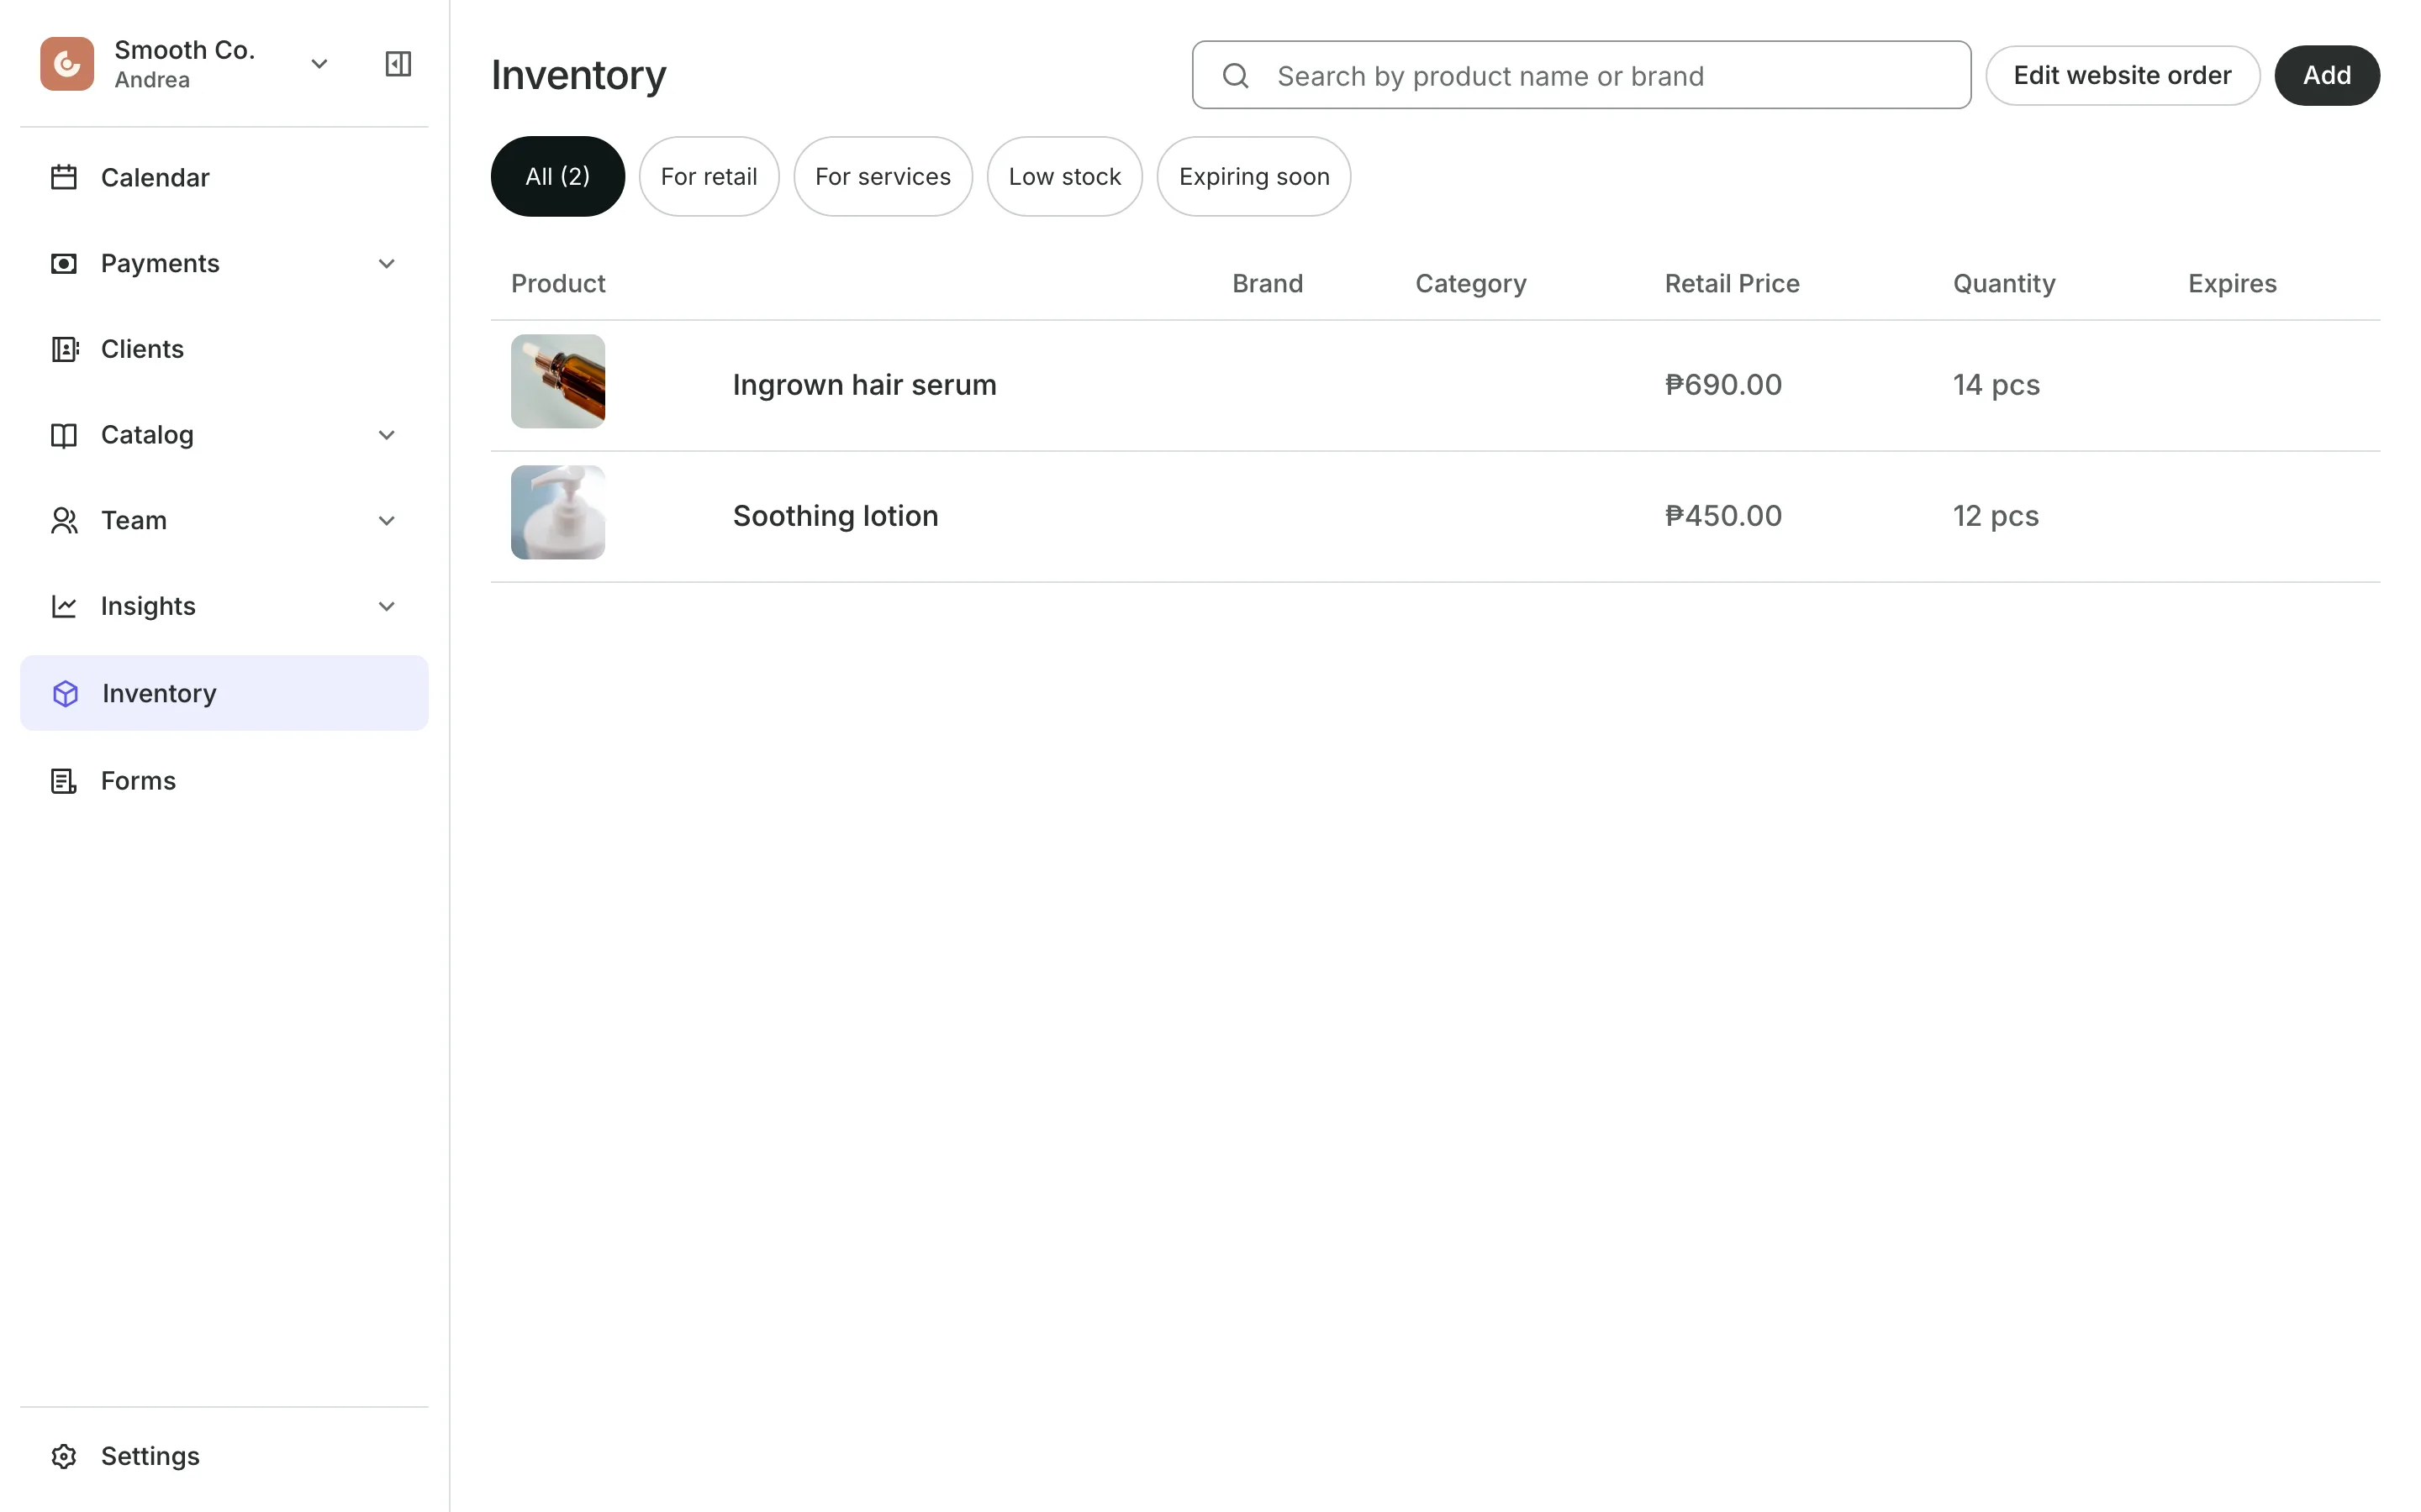Screen dimensions: 2421x1512
Task: Click the Team people icon
Action: pos(64,521)
